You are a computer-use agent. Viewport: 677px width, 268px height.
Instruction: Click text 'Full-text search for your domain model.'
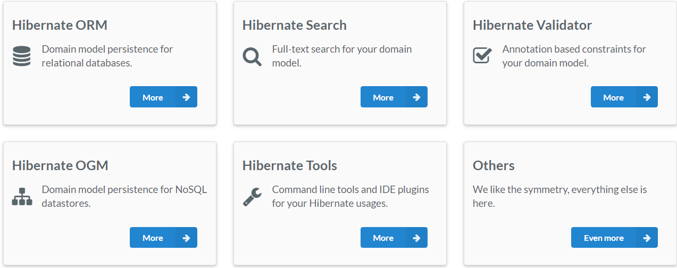point(342,56)
